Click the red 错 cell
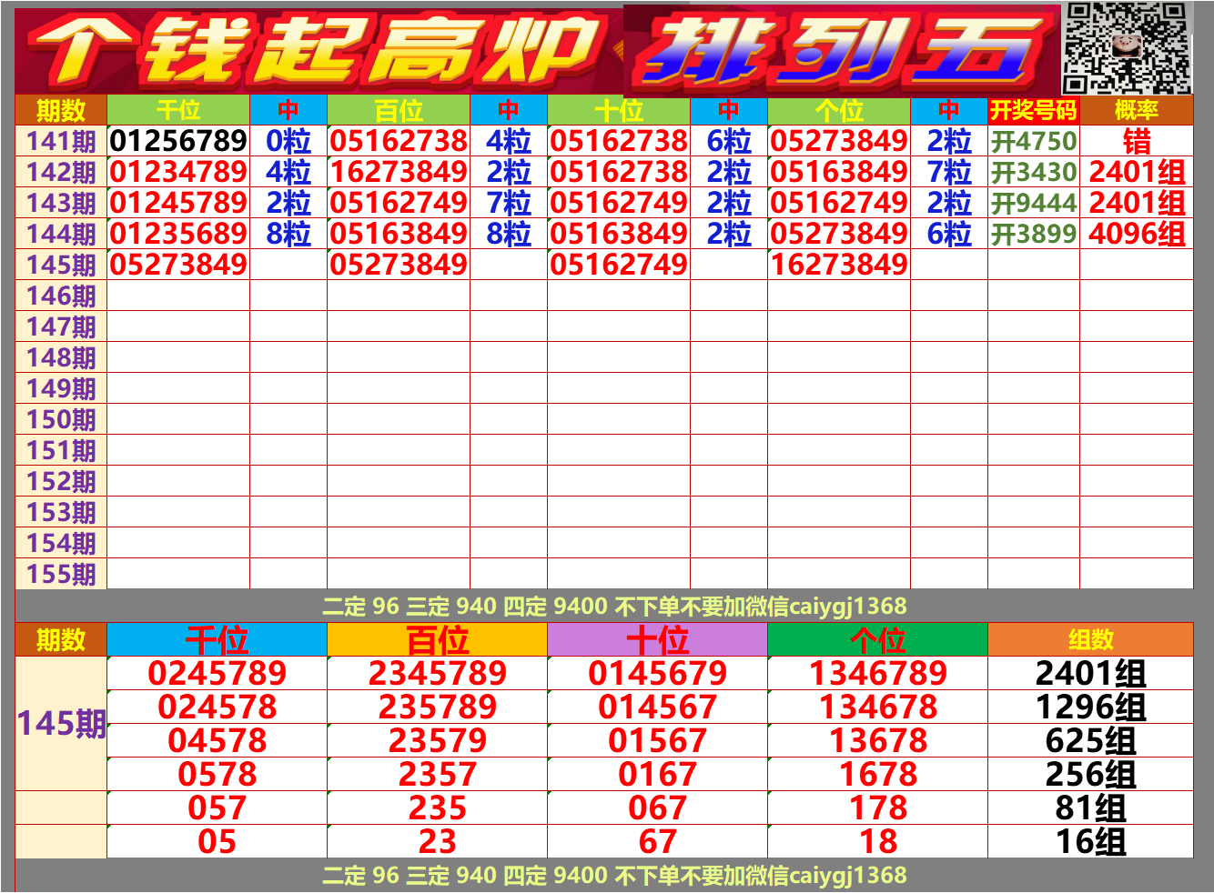Viewport: 1214px width, 893px height. pyautogui.click(x=1137, y=141)
